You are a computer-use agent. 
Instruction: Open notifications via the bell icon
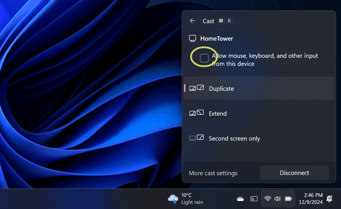tap(330, 199)
